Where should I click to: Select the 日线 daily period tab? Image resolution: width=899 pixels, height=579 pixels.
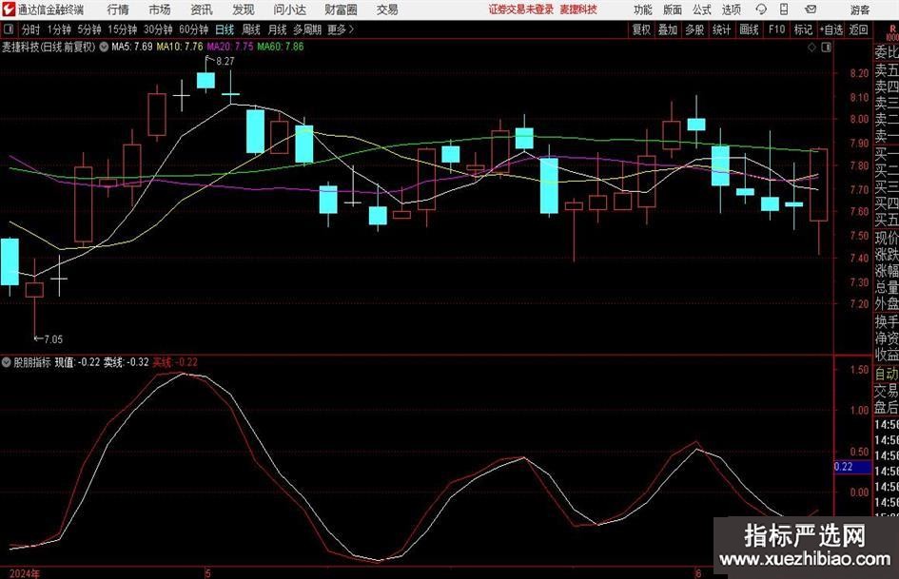pyautogui.click(x=225, y=29)
